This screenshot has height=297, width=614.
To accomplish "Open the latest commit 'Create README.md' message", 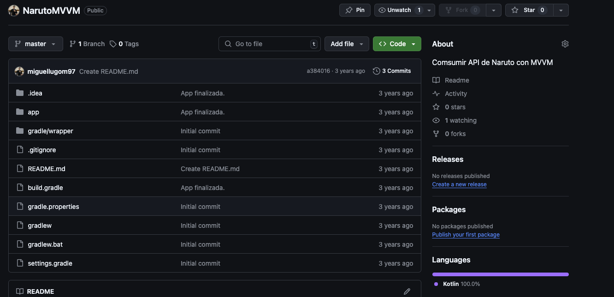I will pos(109,71).
